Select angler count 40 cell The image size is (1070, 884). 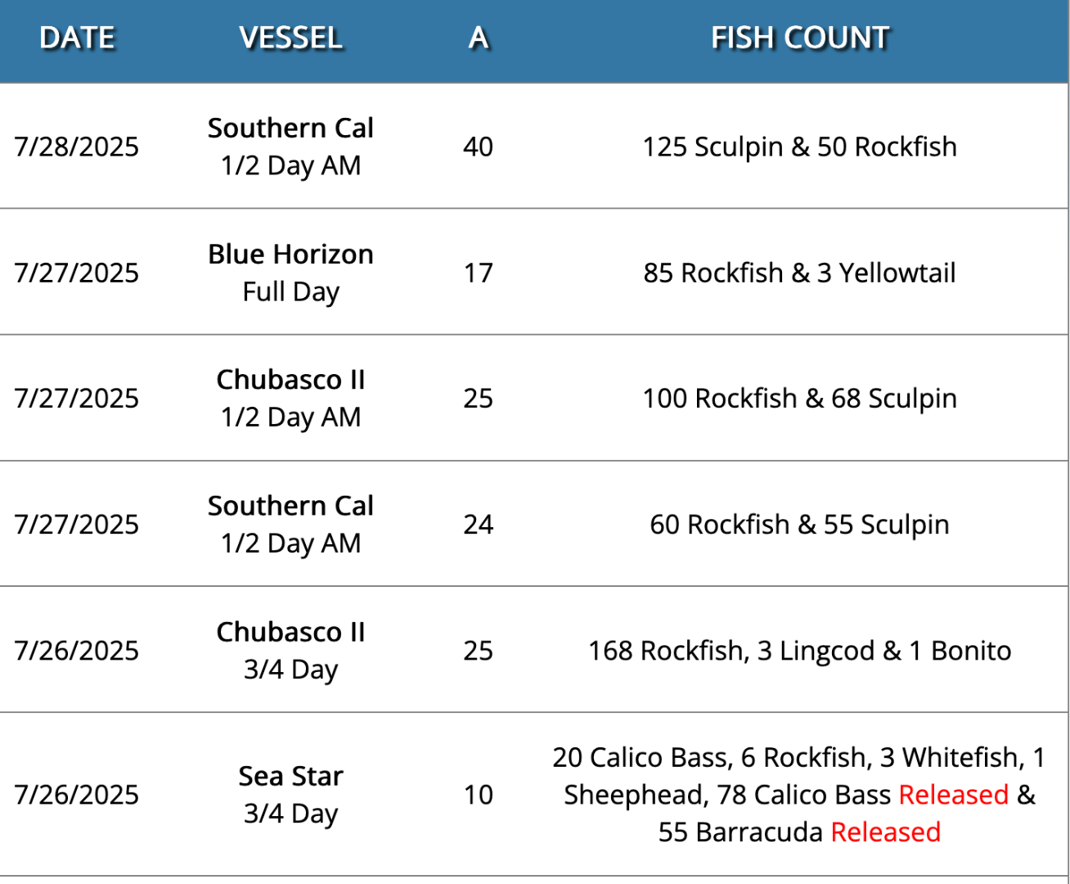pyautogui.click(x=479, y=147)
